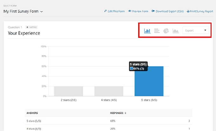Switch to the horizontal bar chart view
This screenshot has width=216, height=131.
[x=157, y=31]
